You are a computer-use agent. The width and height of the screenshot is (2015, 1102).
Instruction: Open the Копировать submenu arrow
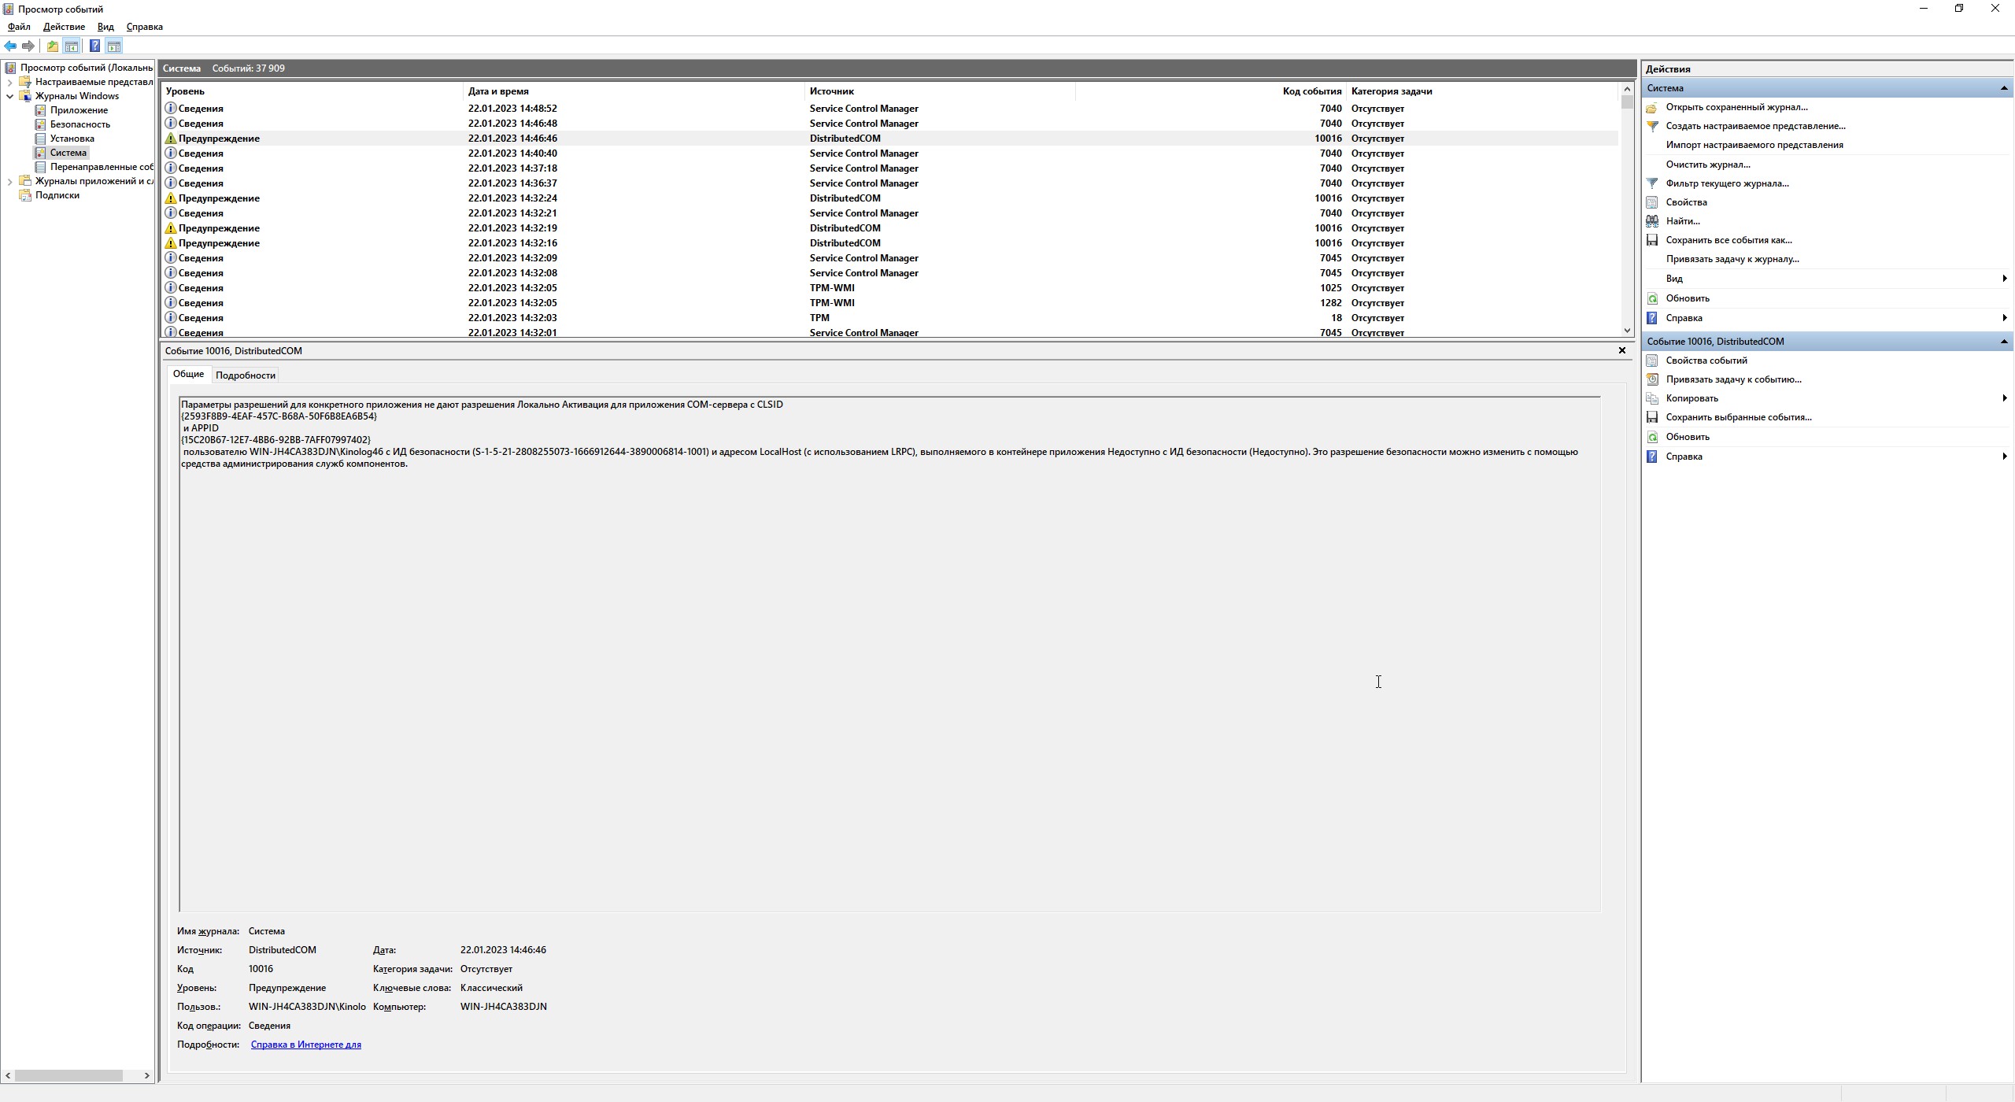2004,398
